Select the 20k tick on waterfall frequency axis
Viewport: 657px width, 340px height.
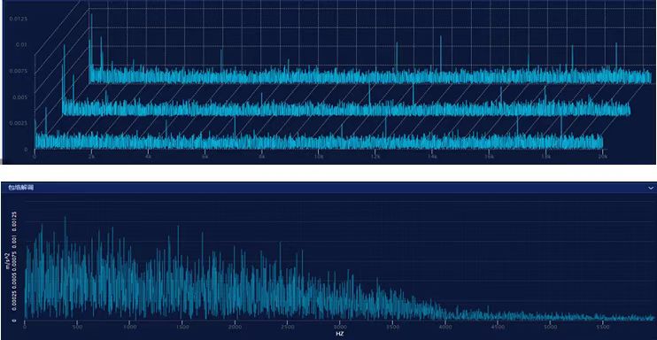(x=602, y=157)
